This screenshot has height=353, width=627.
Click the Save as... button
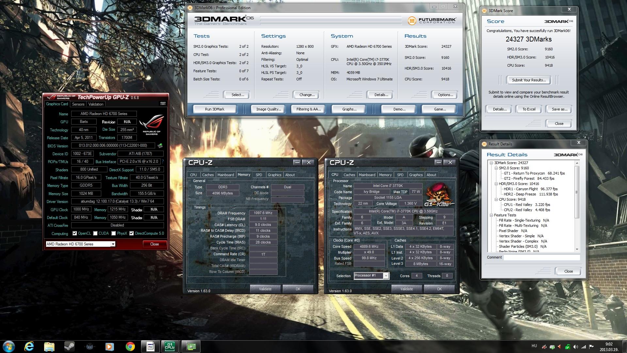[559, 109]
